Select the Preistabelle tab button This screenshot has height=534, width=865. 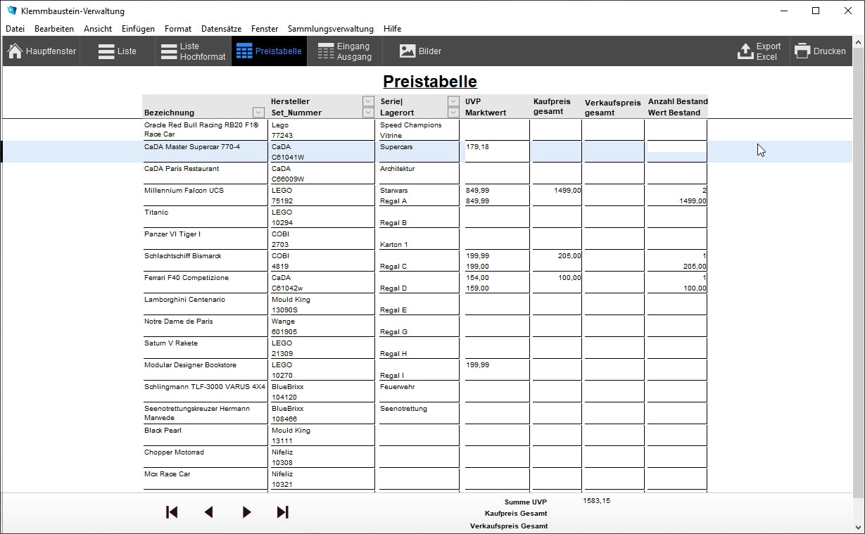[269, 51]
